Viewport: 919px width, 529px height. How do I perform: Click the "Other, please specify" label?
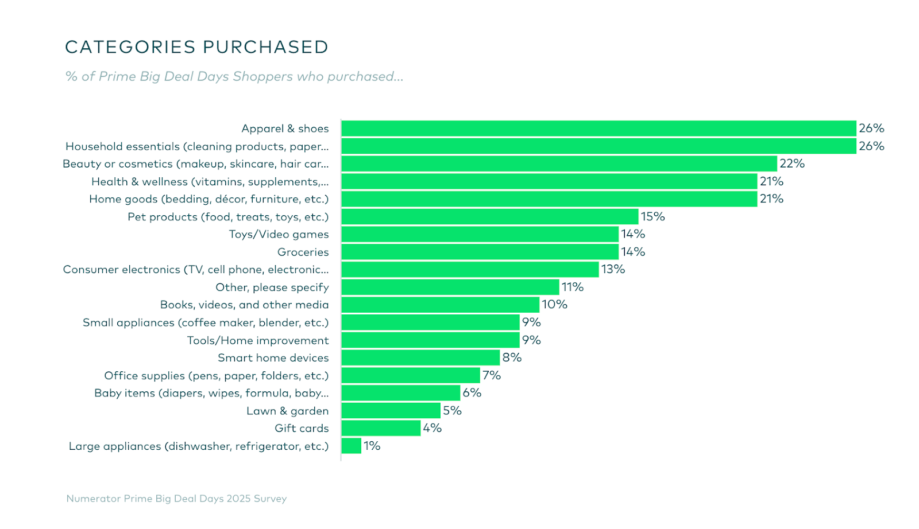click(x=272, y=287)
